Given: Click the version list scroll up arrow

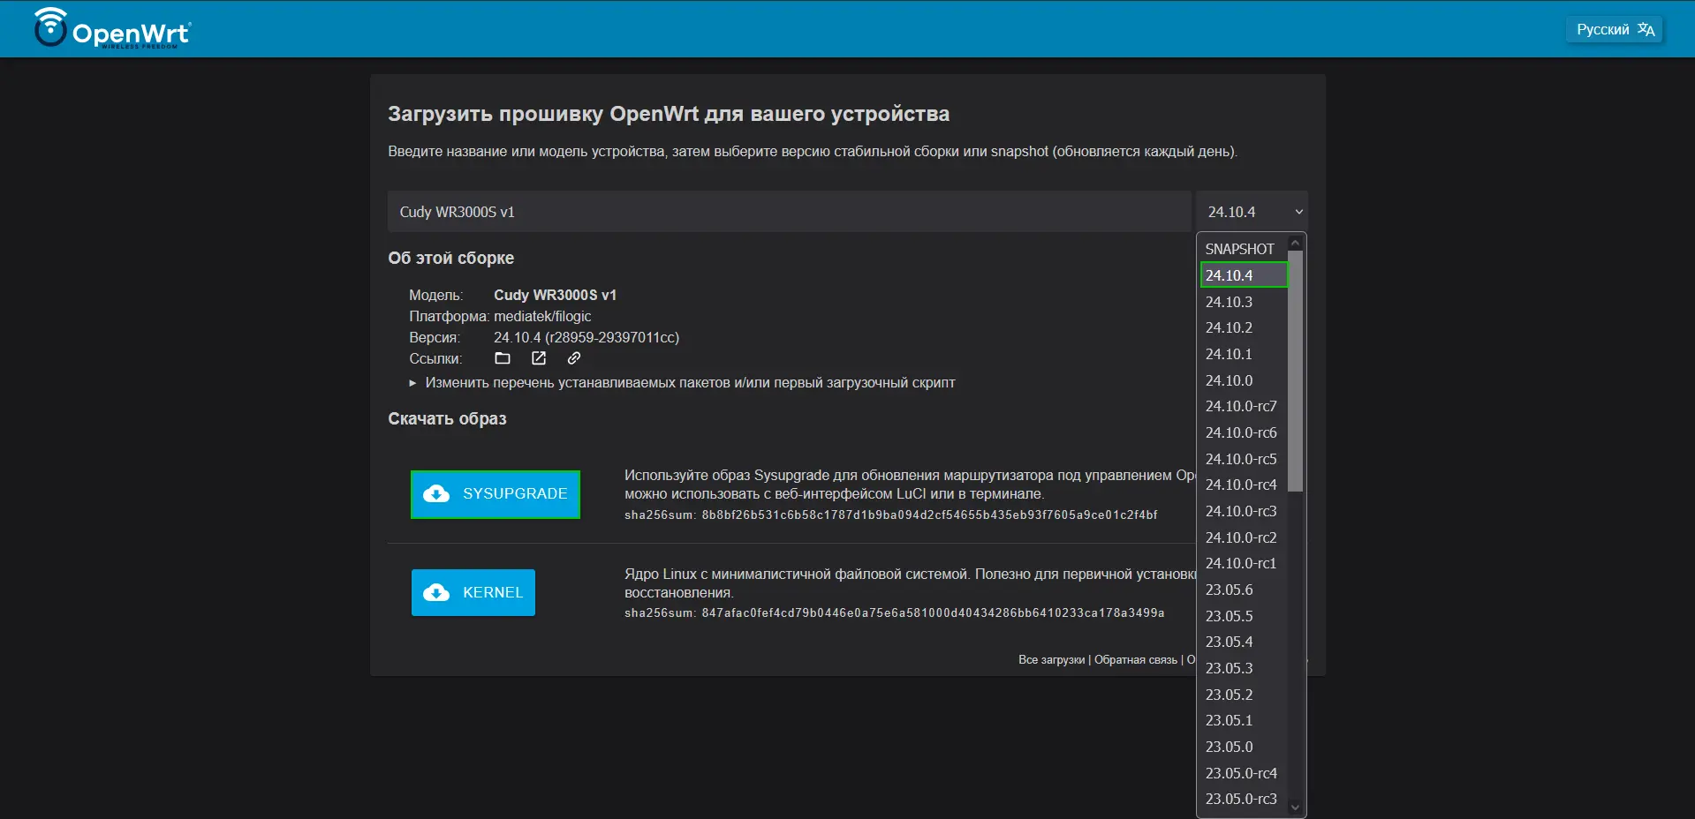Looking at the screenshot, I should tap(1295, 243).
